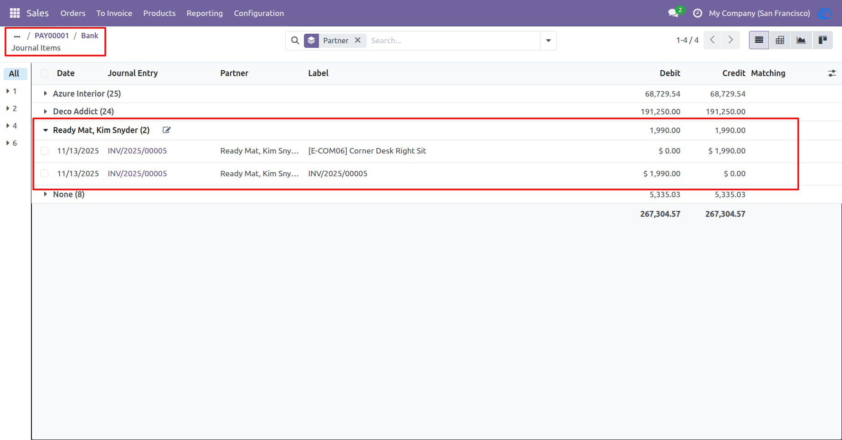Open My Company (San Francisco) switcher

point(759,13)
